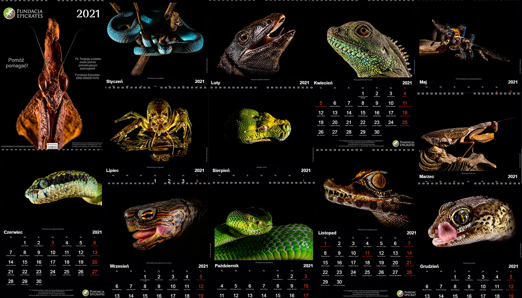This screenshot has width=522, height=298.
Task: Click red date 5 in the Wrzesień grid
Action: pyautogui.click(x=201, y=277)
